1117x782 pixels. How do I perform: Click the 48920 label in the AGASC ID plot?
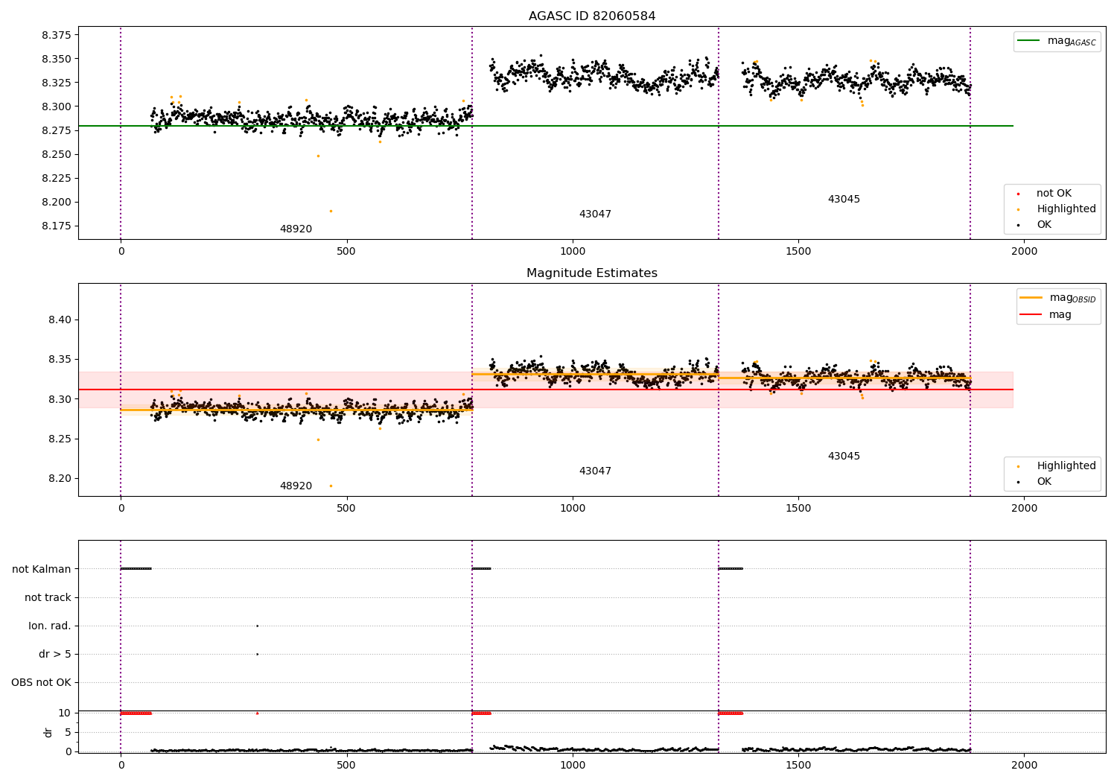(x=296, y=229)
